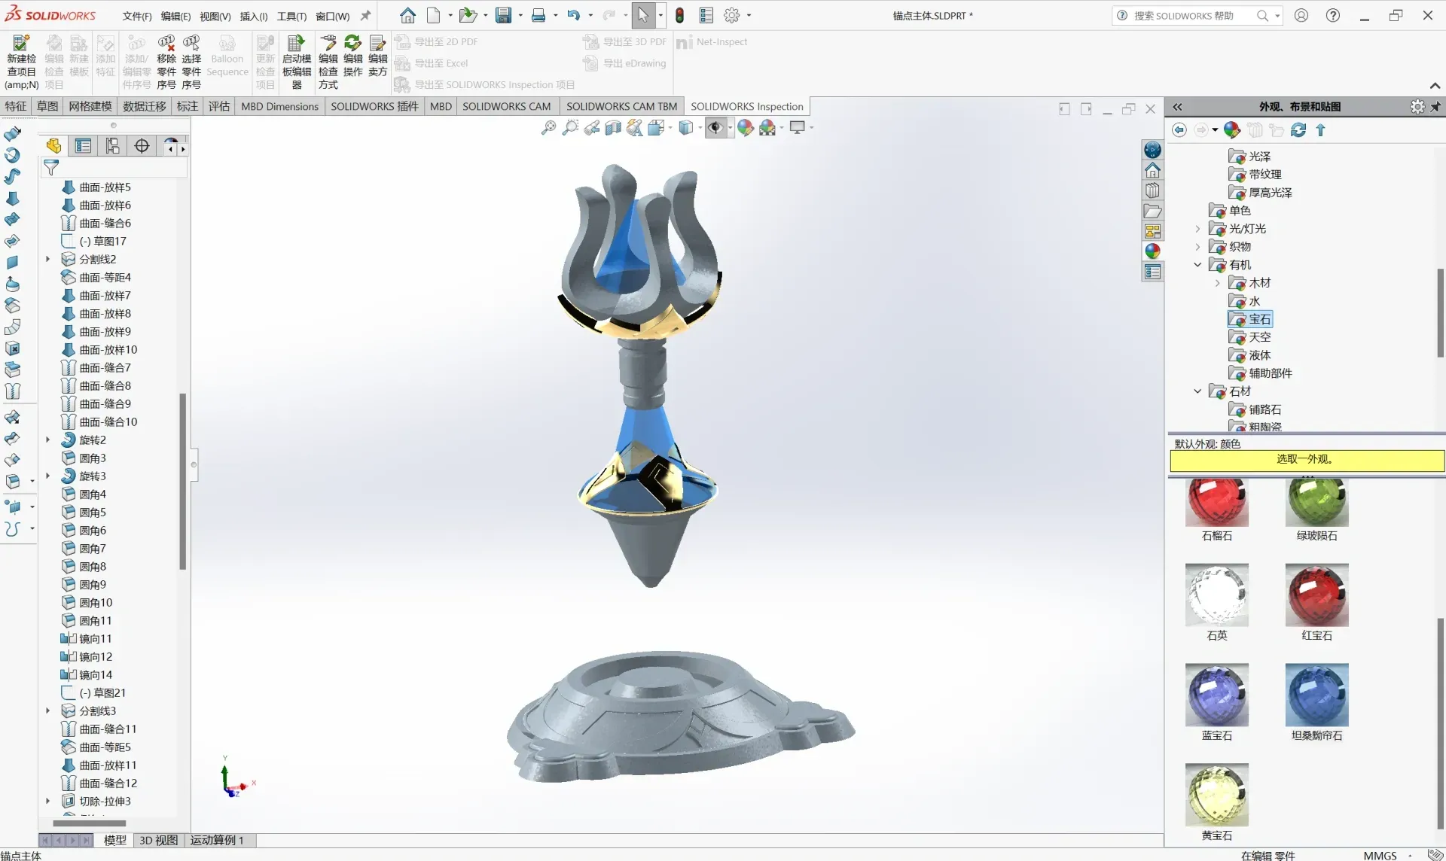Select the Swept Surface tool

pos(12,177)
